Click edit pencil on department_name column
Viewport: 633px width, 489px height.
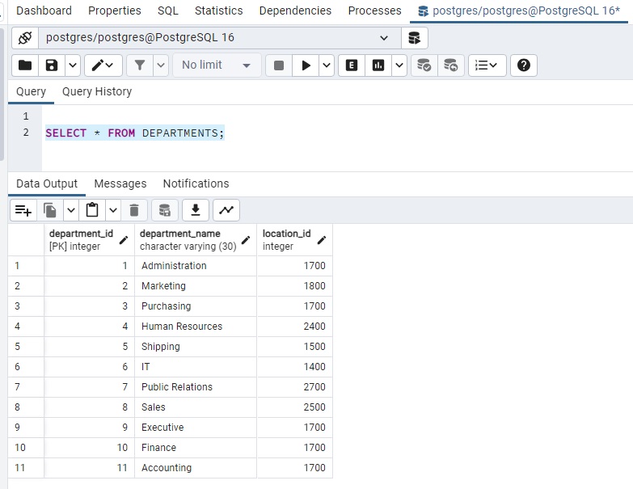(x=246, y=240)
